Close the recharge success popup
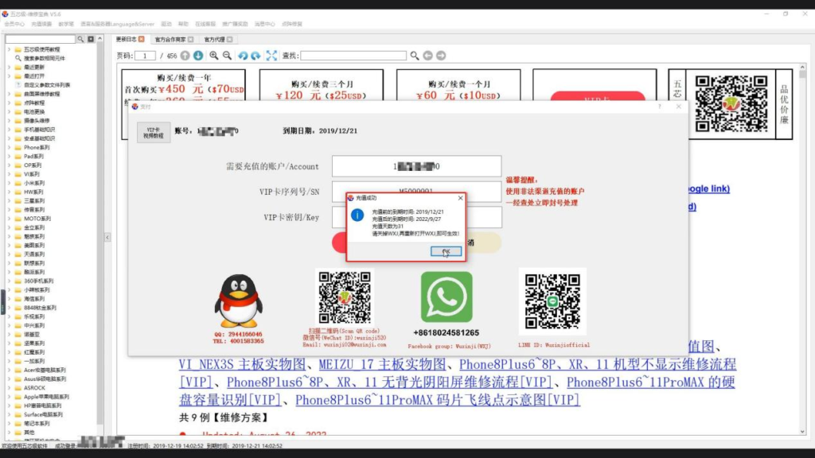The height and width of the screenshot is (458, 815). 460,198
